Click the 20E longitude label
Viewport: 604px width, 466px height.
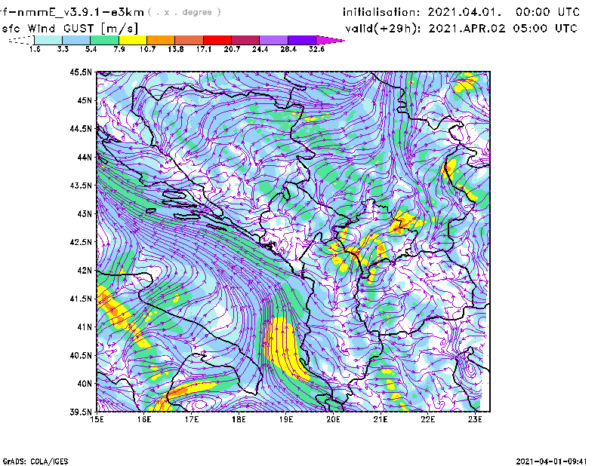click(x=333, y=419)
